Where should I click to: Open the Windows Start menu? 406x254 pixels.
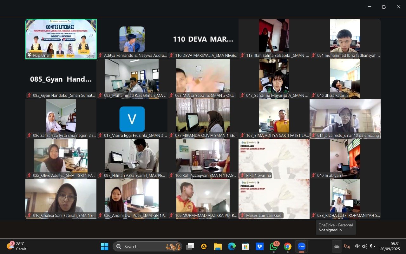pos(104,246)
